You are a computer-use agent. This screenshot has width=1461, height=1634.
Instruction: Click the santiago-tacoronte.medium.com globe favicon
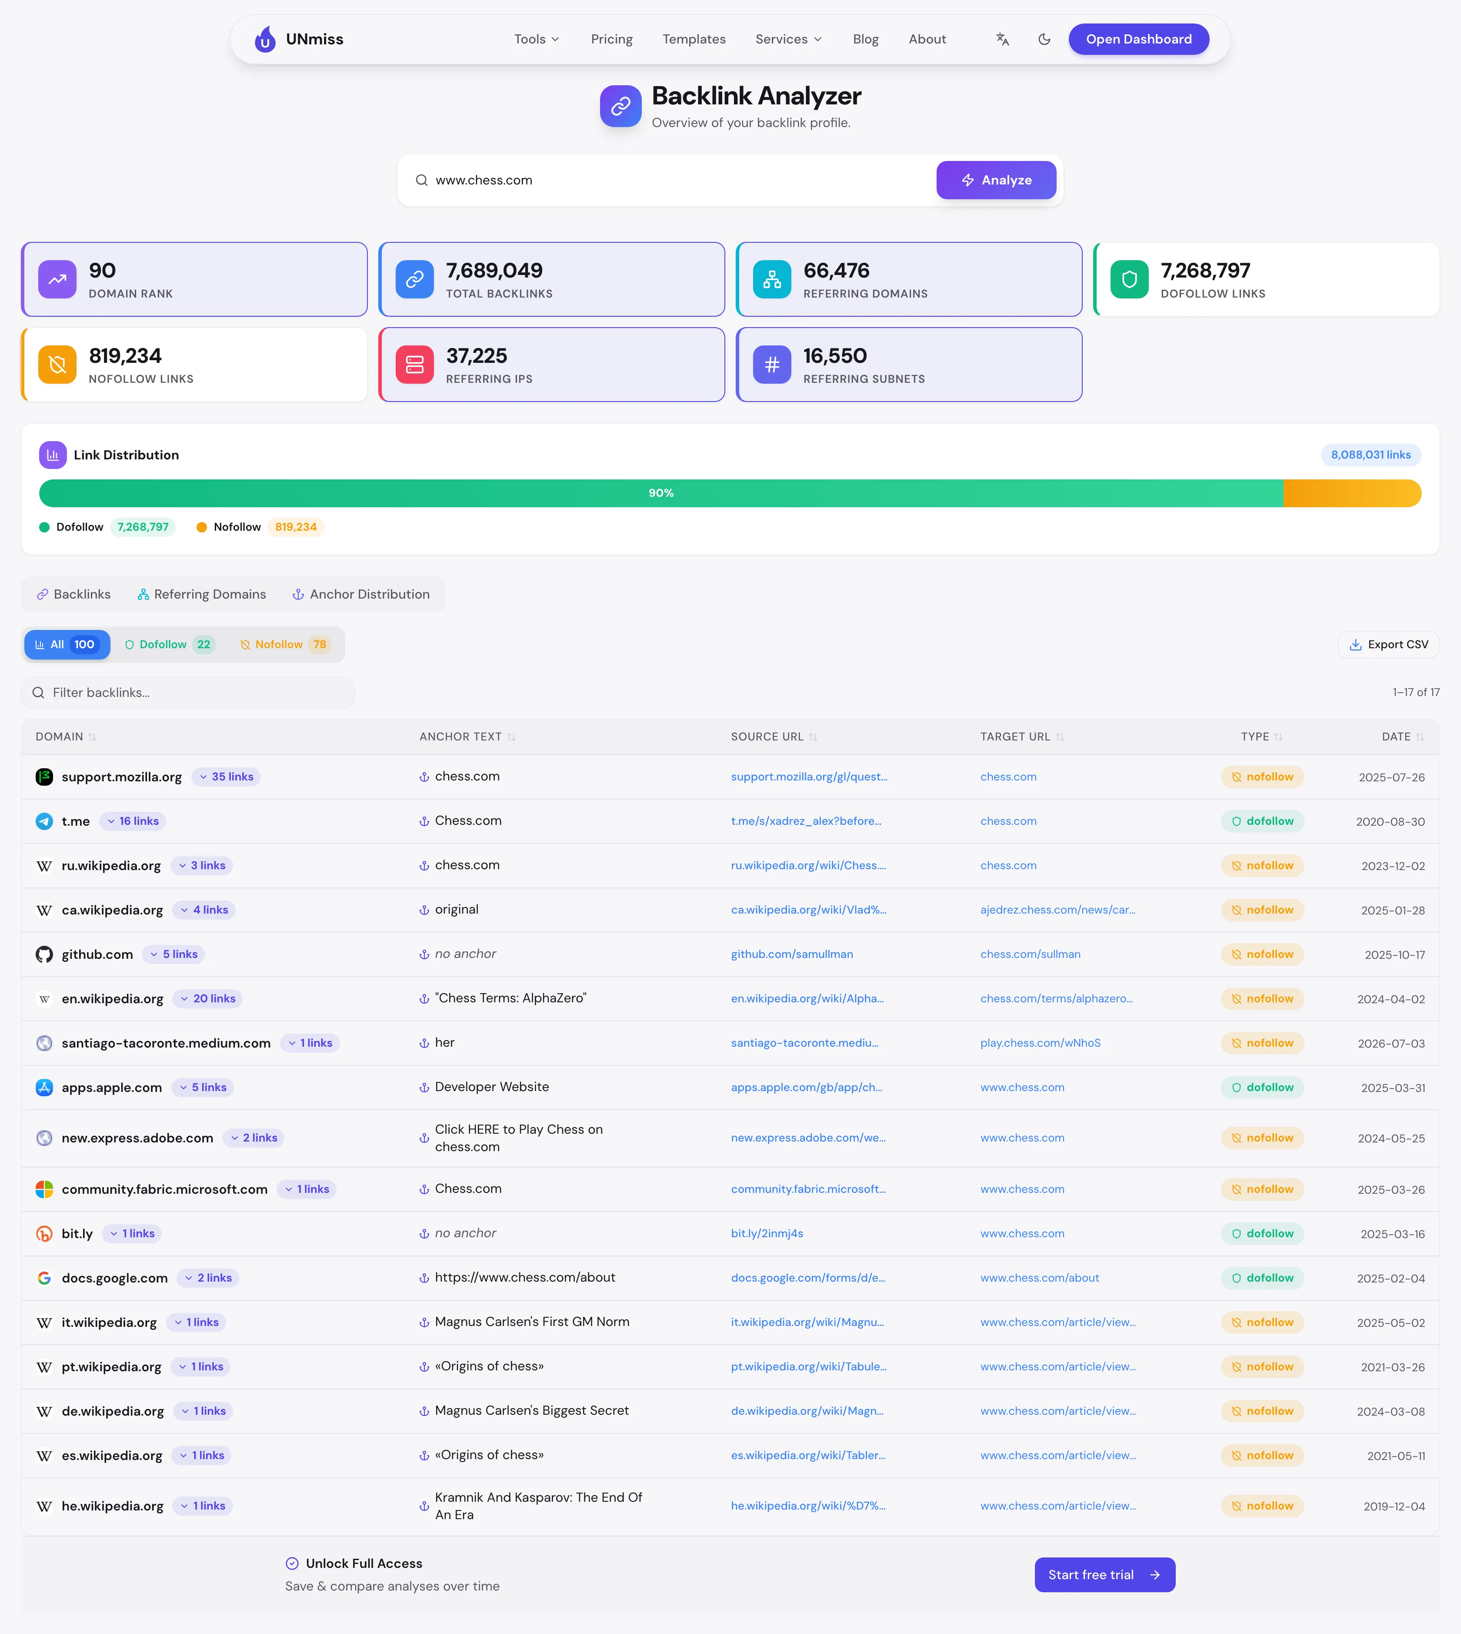pyautogui.click(x=44, y=1043)
